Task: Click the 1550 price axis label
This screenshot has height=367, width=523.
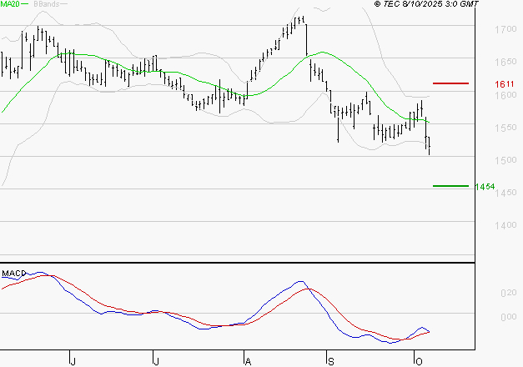Action: click(x=505, y=128)
